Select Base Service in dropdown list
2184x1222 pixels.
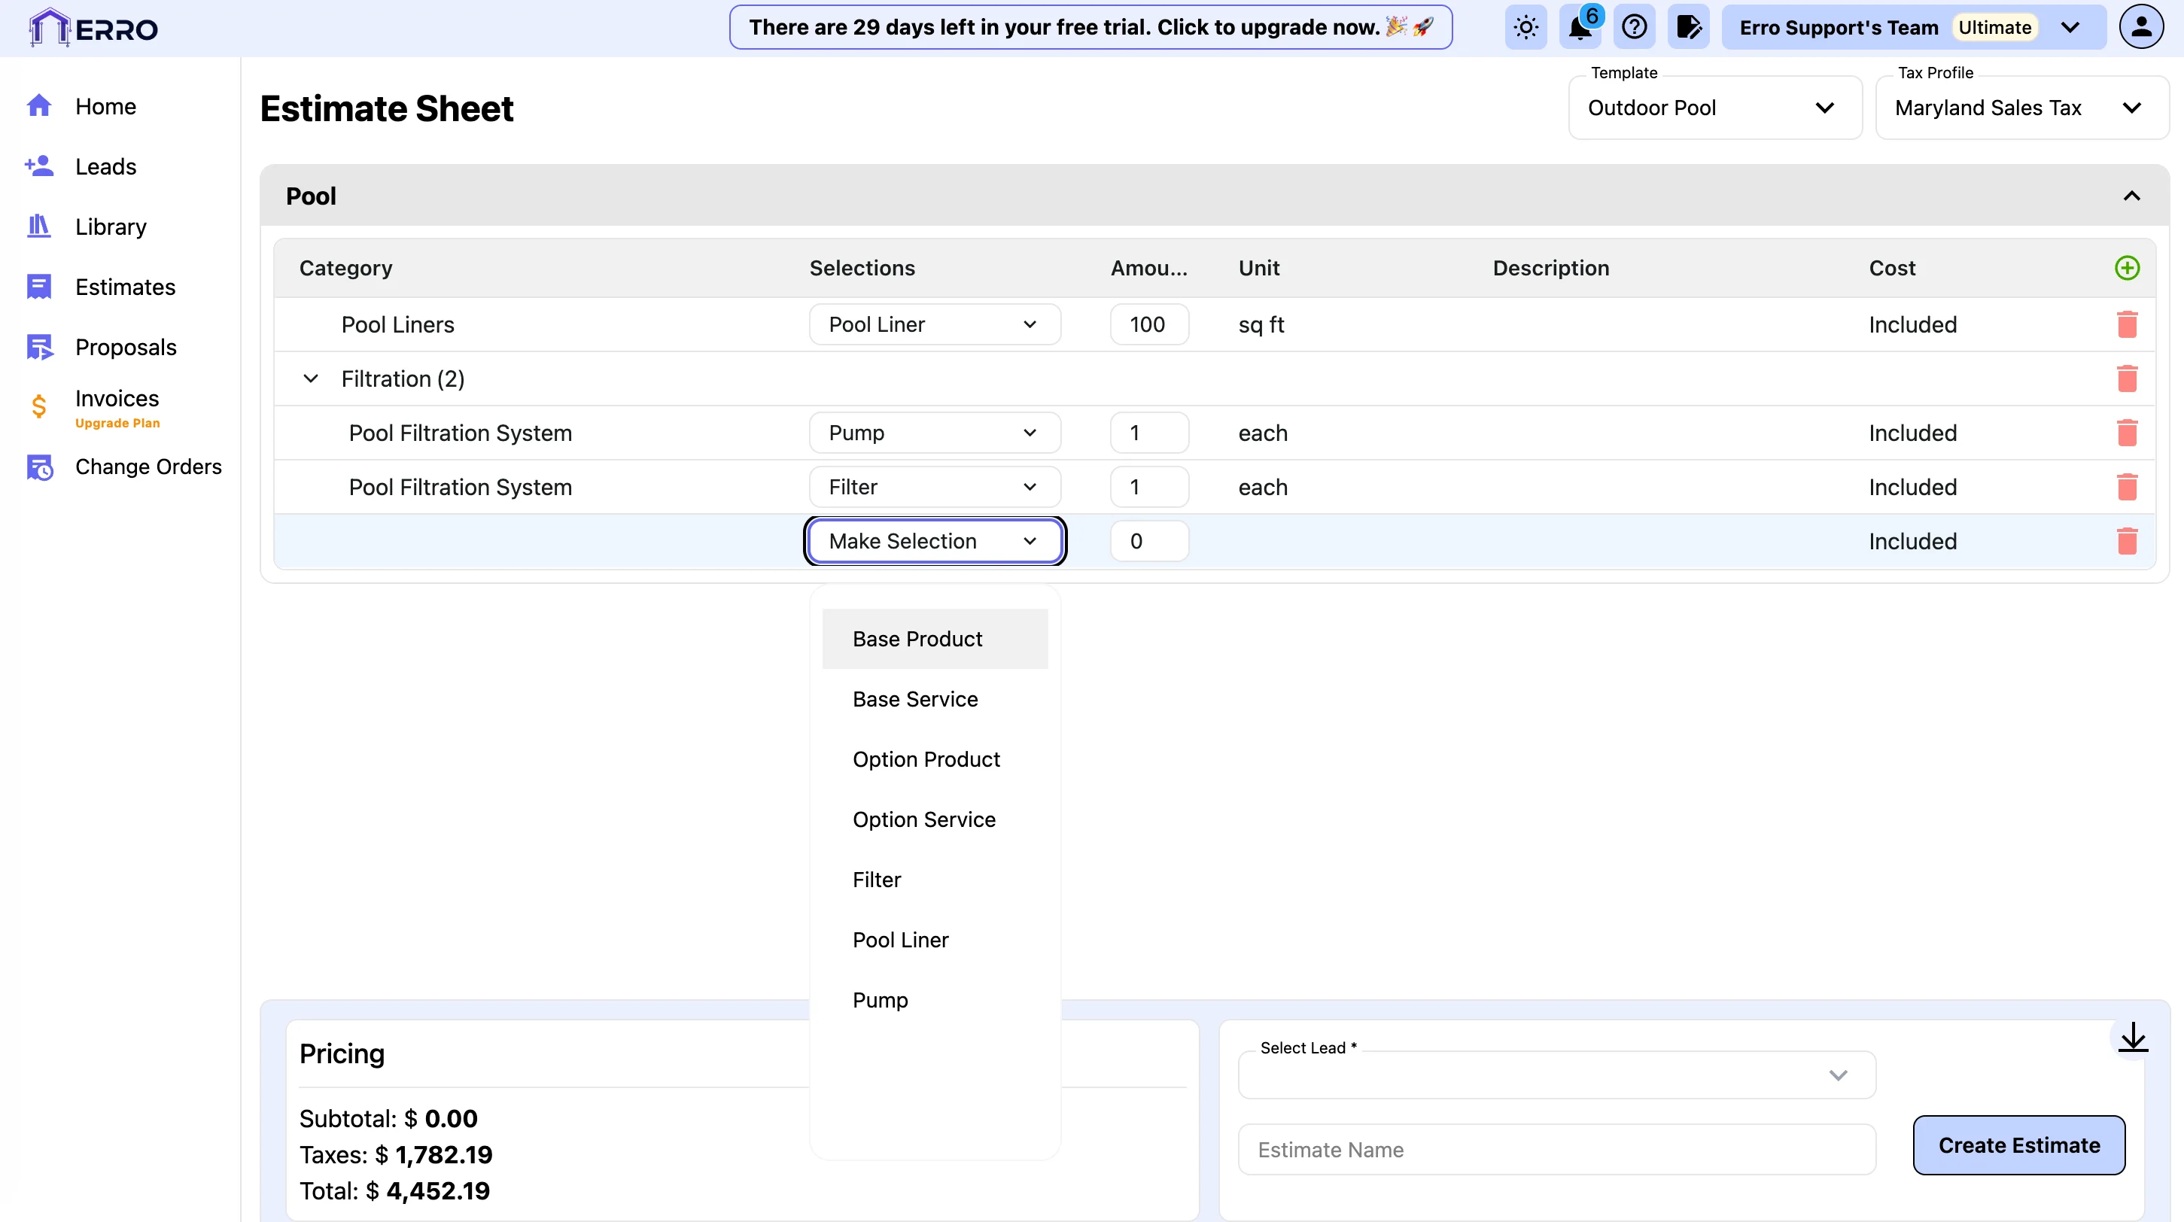click(x=915, y=699)
